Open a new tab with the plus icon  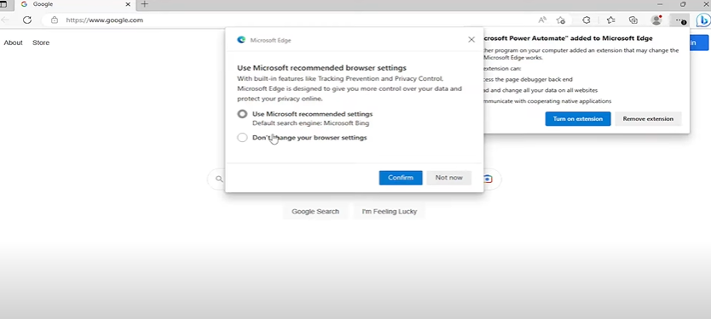point(144,4)
